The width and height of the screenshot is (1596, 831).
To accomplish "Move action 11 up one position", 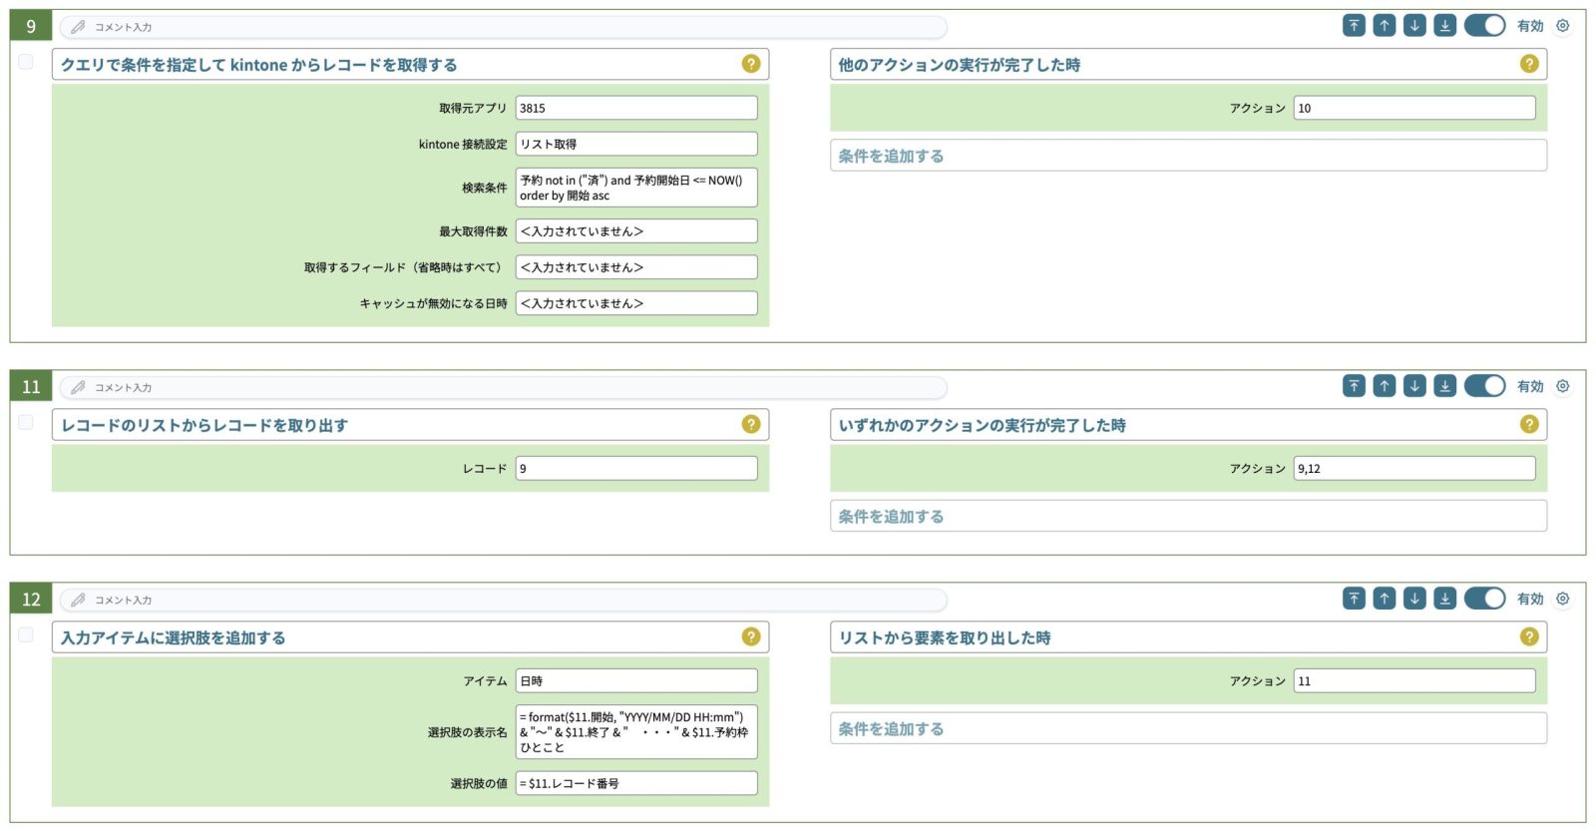I will [1384, 386].
